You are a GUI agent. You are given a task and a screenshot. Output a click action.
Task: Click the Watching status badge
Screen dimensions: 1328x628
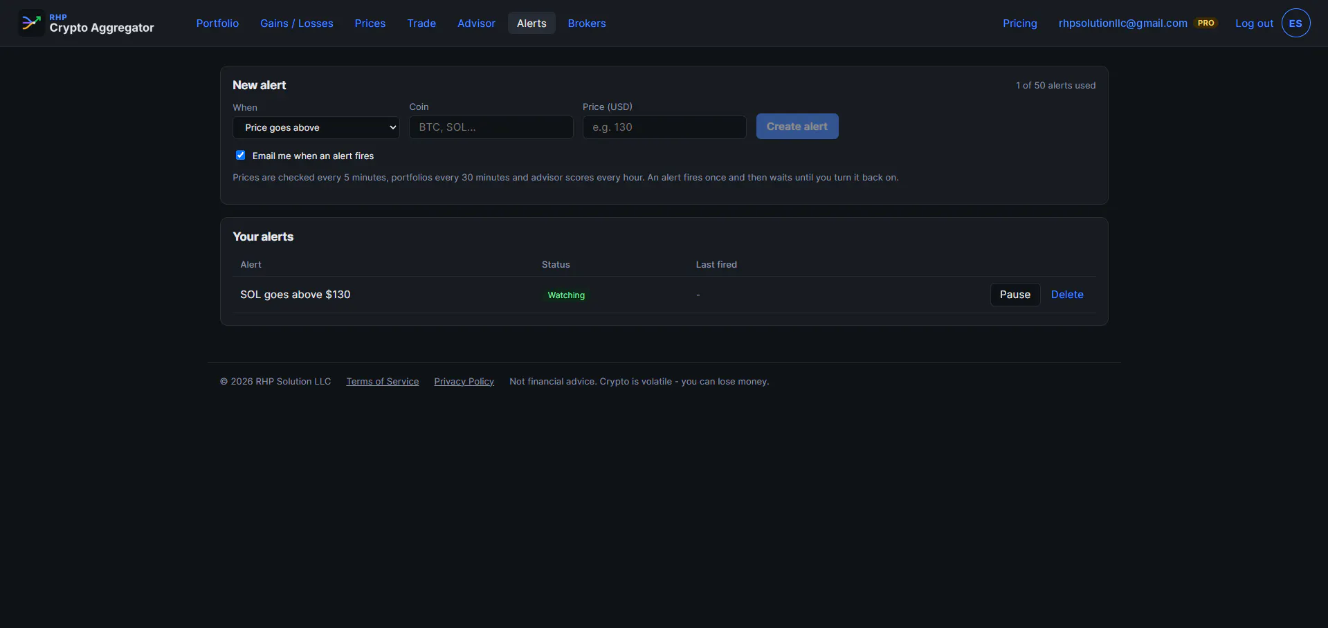(x=566, y=295)
